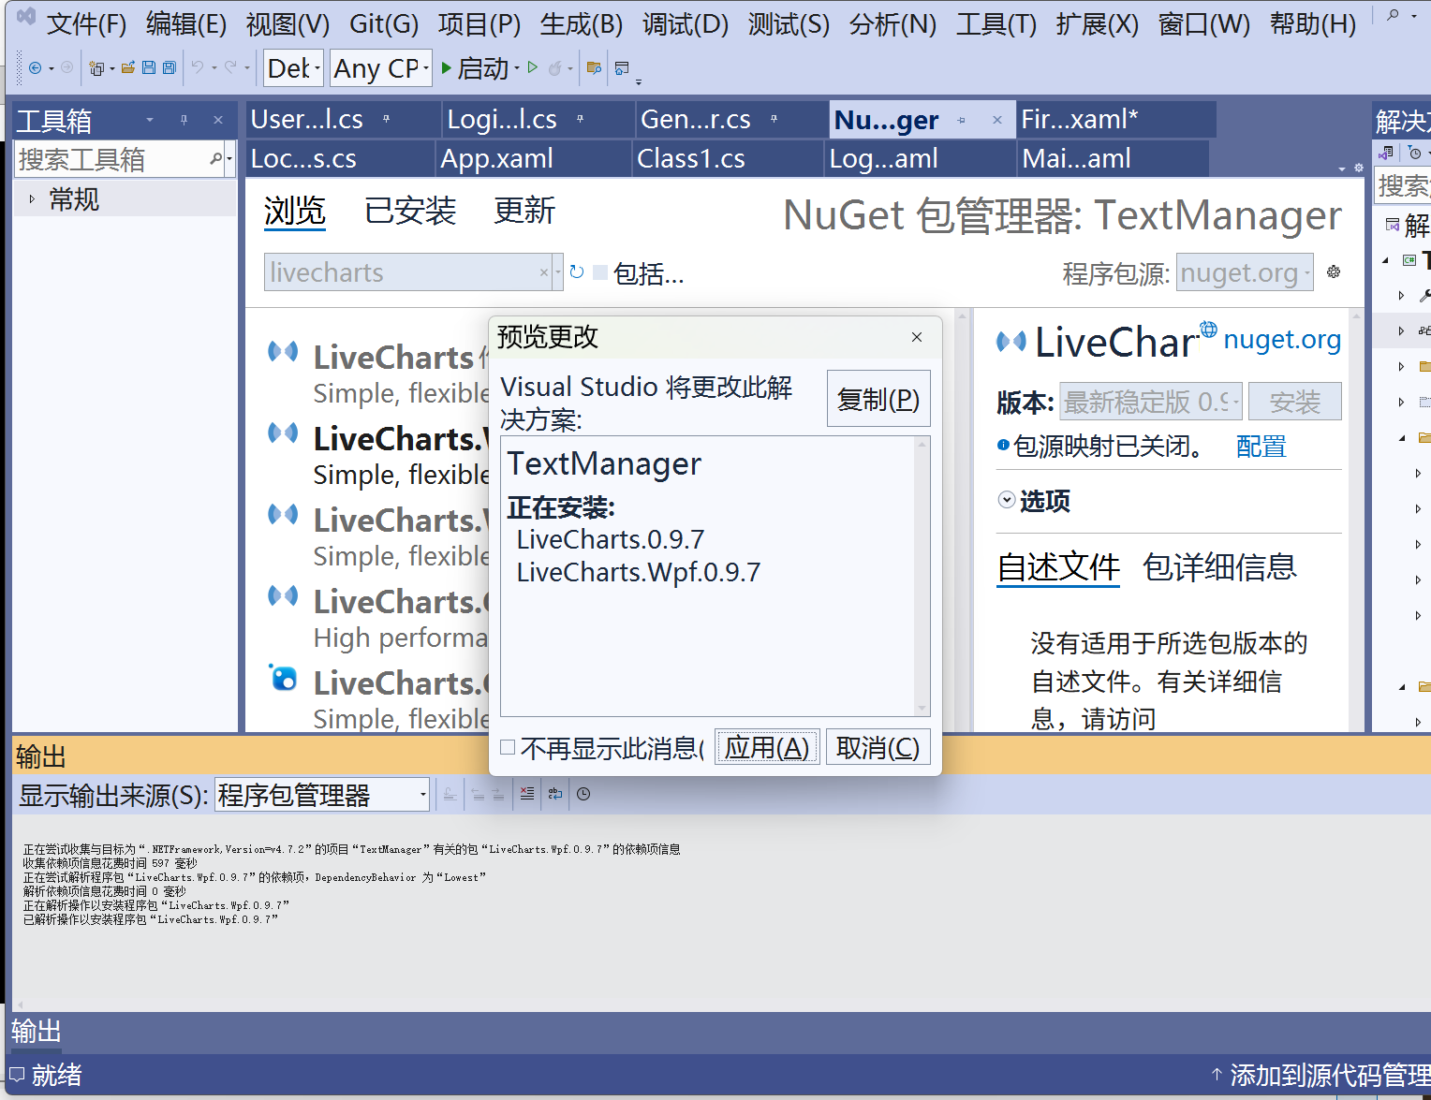Close the 工具箱 panel
This screenshot has height=1100, width=1431.
coord(218,120)
